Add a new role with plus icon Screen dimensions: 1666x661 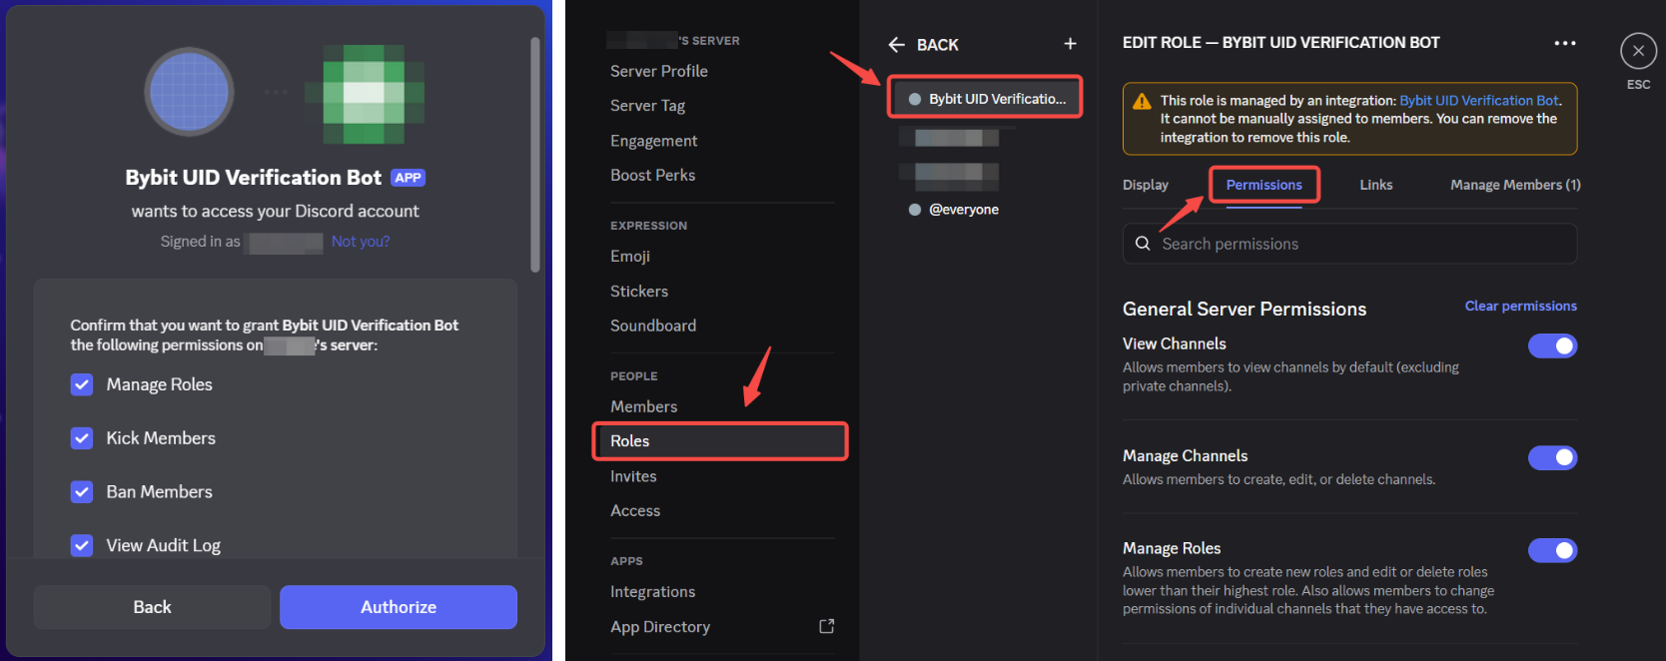point(1070,44)
